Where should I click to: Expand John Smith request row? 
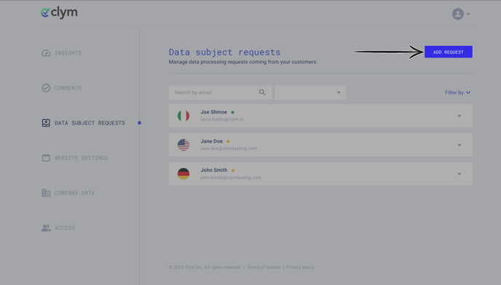click(459, 174)
